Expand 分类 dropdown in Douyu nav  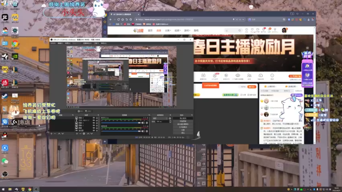(x=168, y=30)
